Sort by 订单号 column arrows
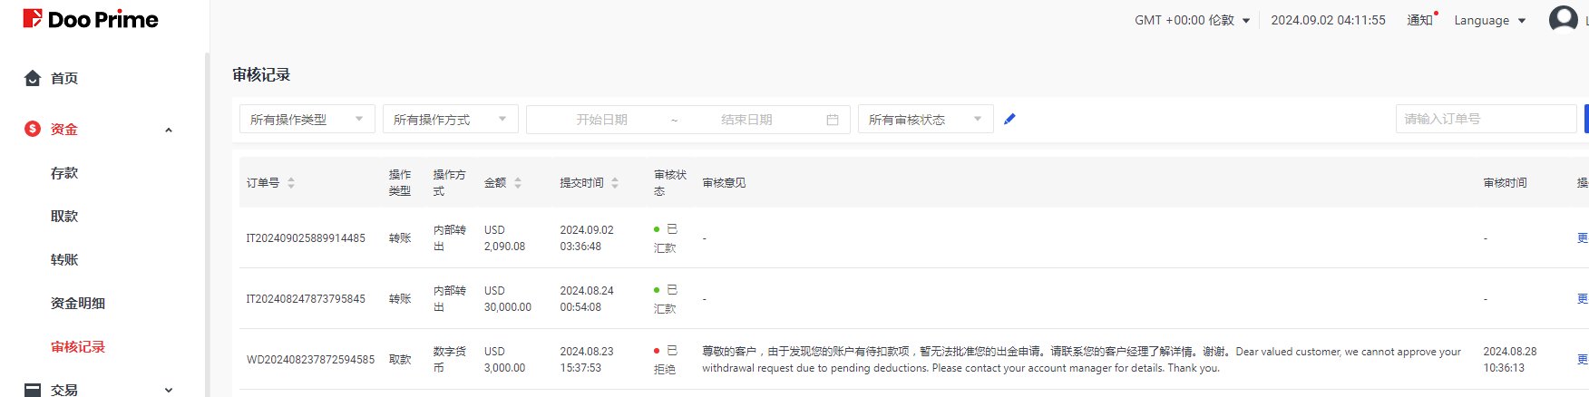1589x397 pixels. click(x=291, y=182)
